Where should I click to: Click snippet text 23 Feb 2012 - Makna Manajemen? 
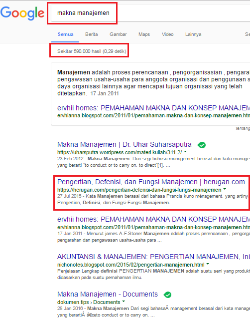(x=153, y=162)
